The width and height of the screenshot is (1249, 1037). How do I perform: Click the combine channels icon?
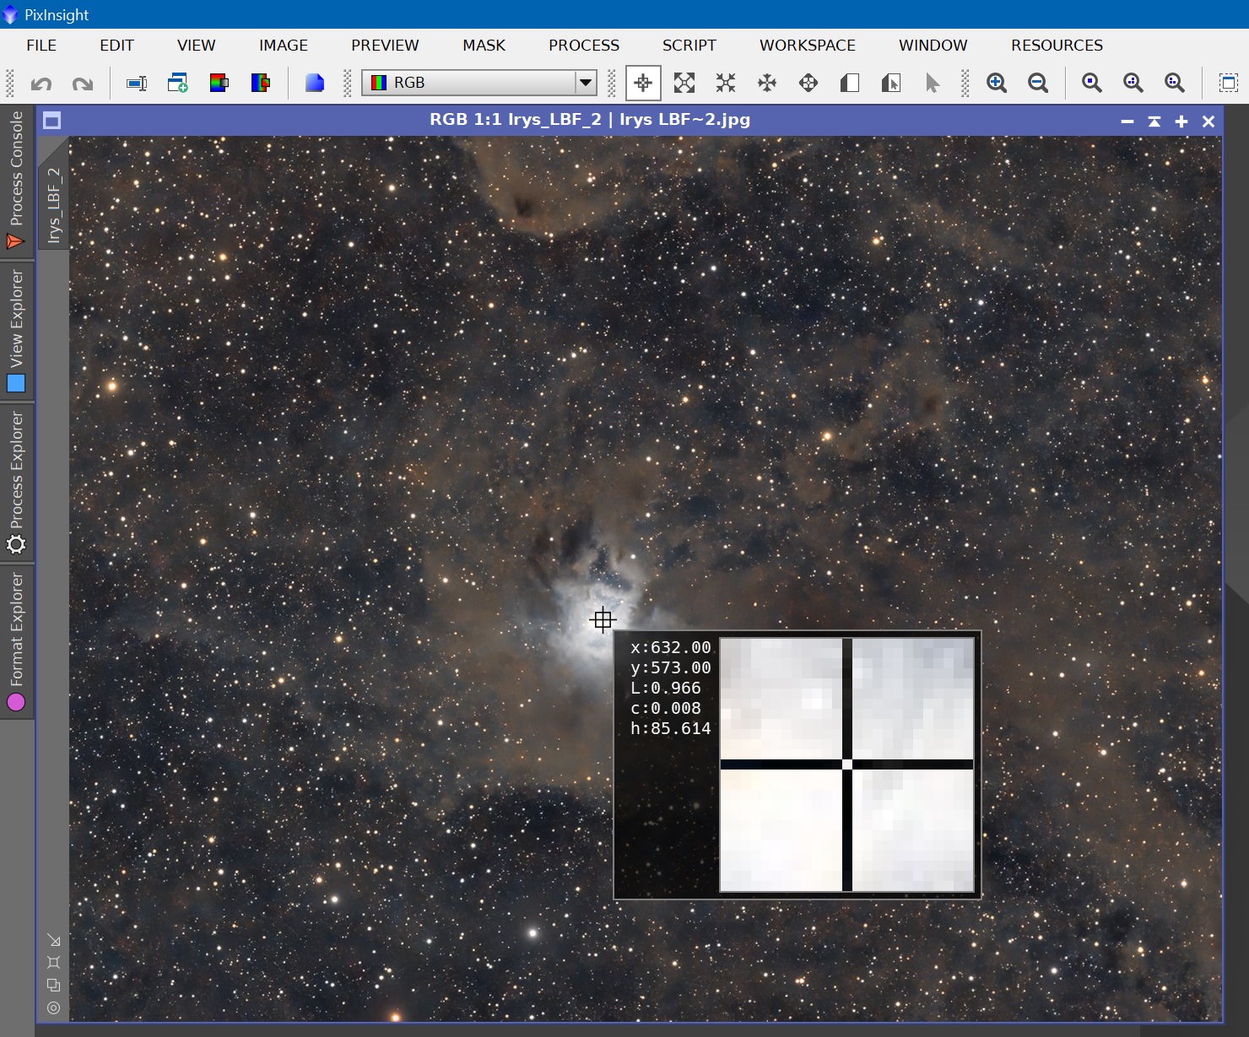click(260, 83)
